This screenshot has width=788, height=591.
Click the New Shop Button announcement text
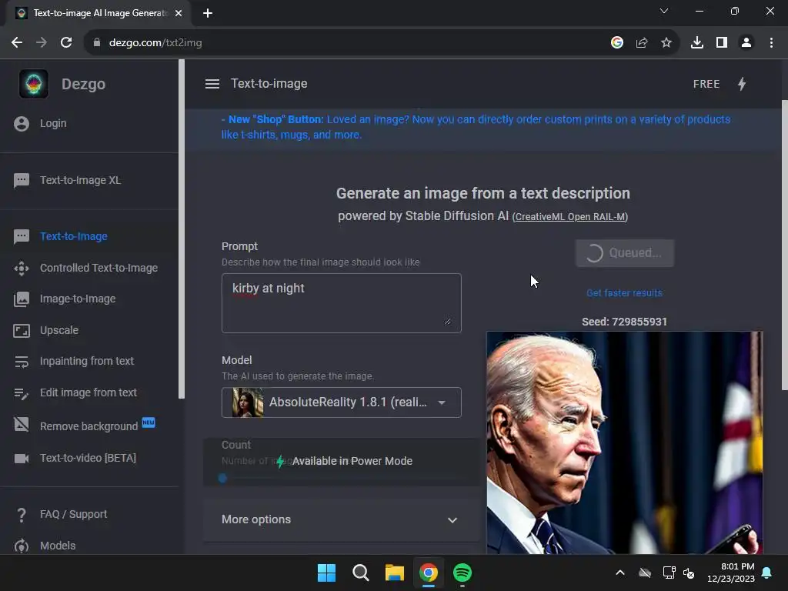coord(476,127)
